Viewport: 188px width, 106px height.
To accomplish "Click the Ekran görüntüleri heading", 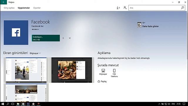I will (x=16, y=53).
